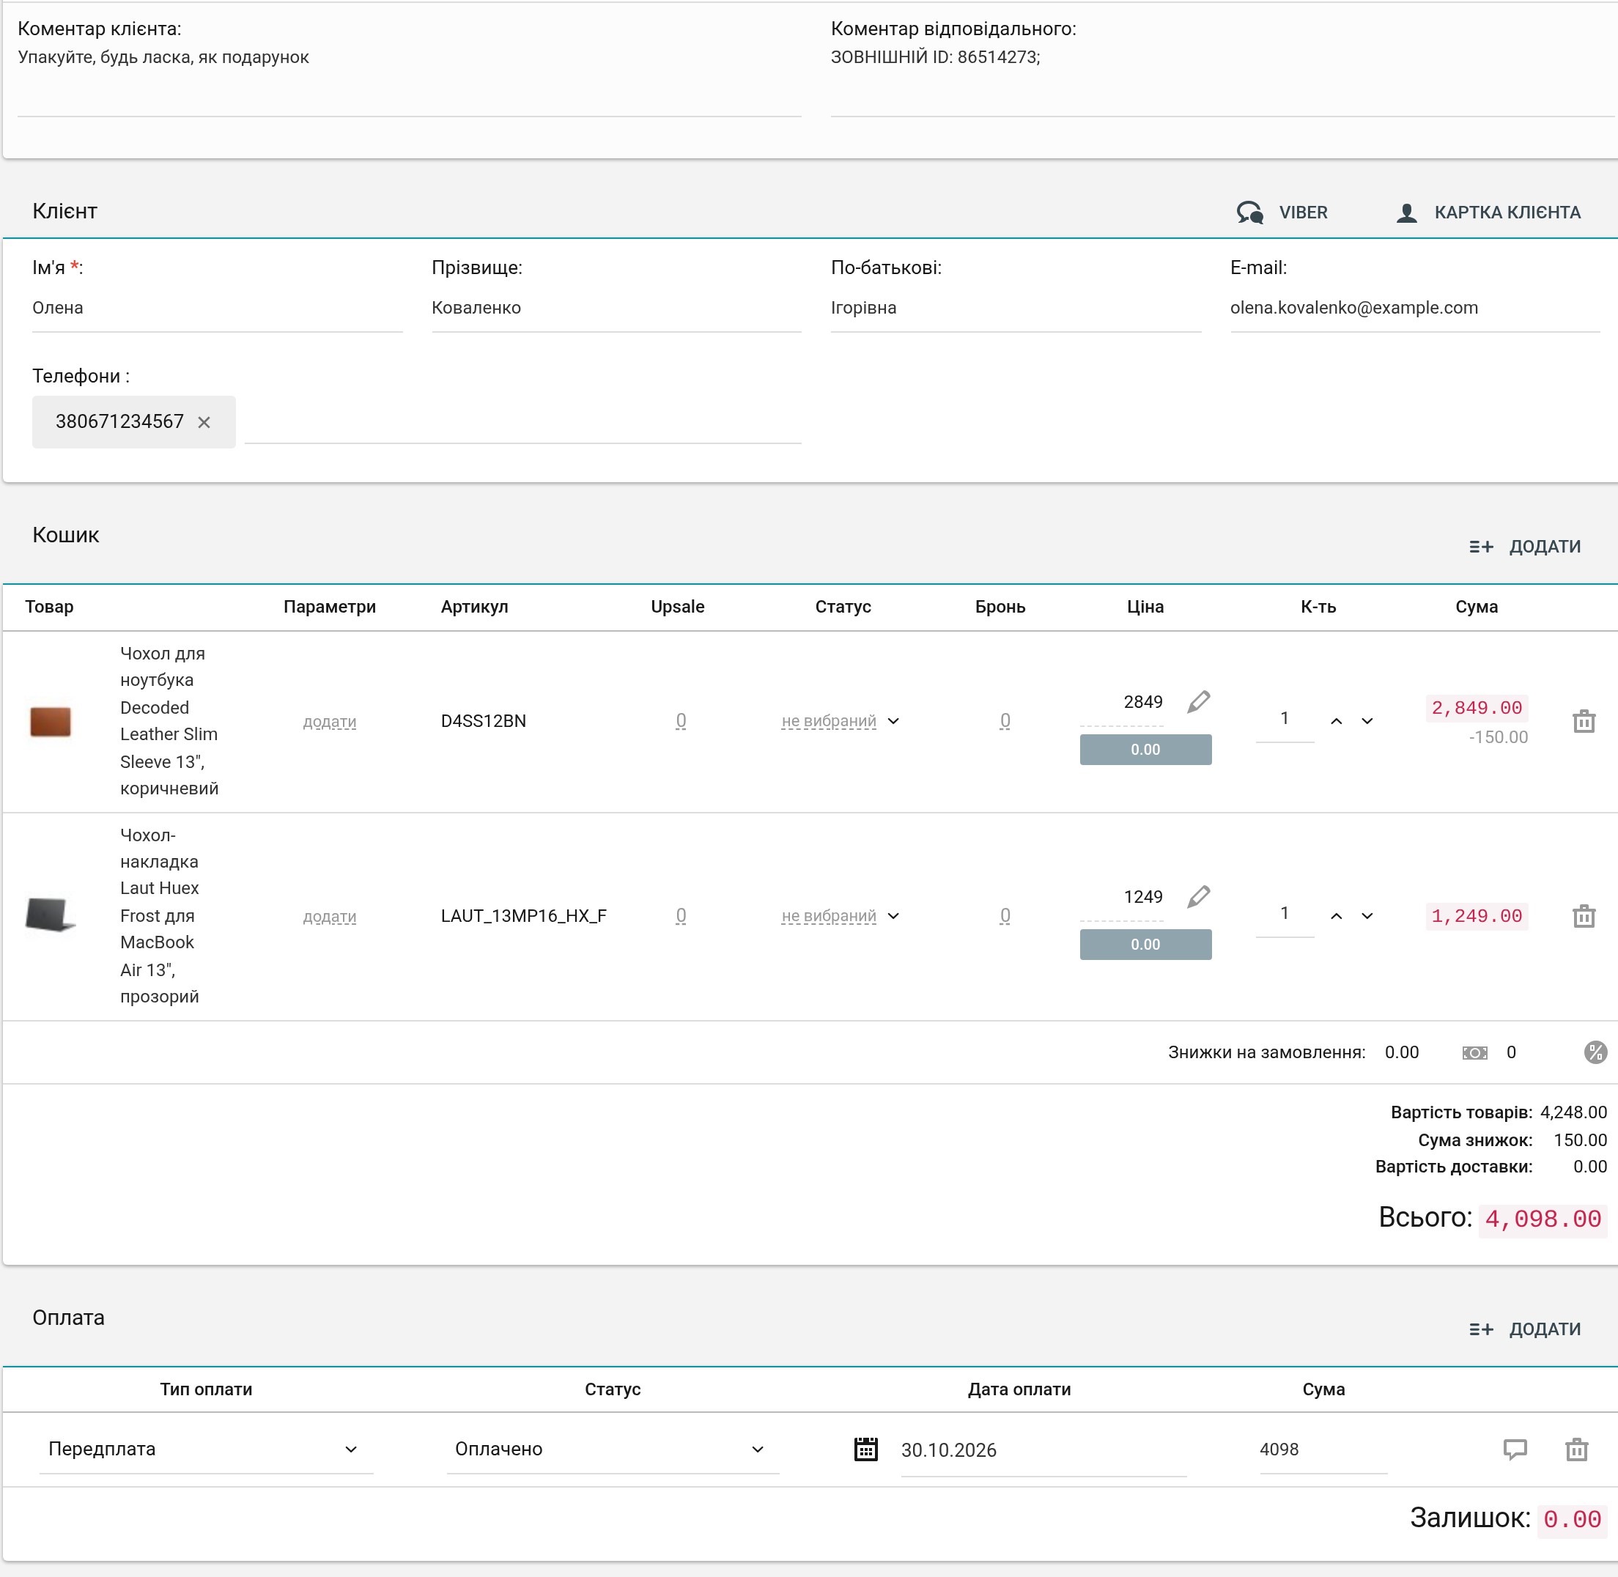Open payment status dropdown (Оплачено)

tap(613, 1449)
